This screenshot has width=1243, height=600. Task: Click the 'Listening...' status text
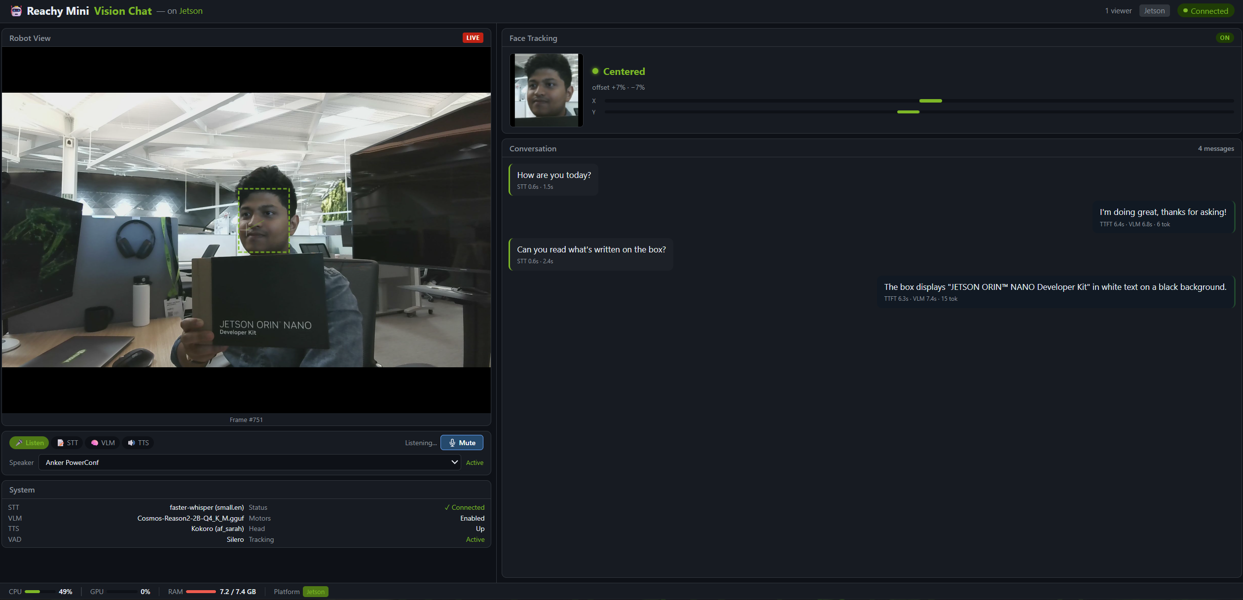[x=421, y=443]
